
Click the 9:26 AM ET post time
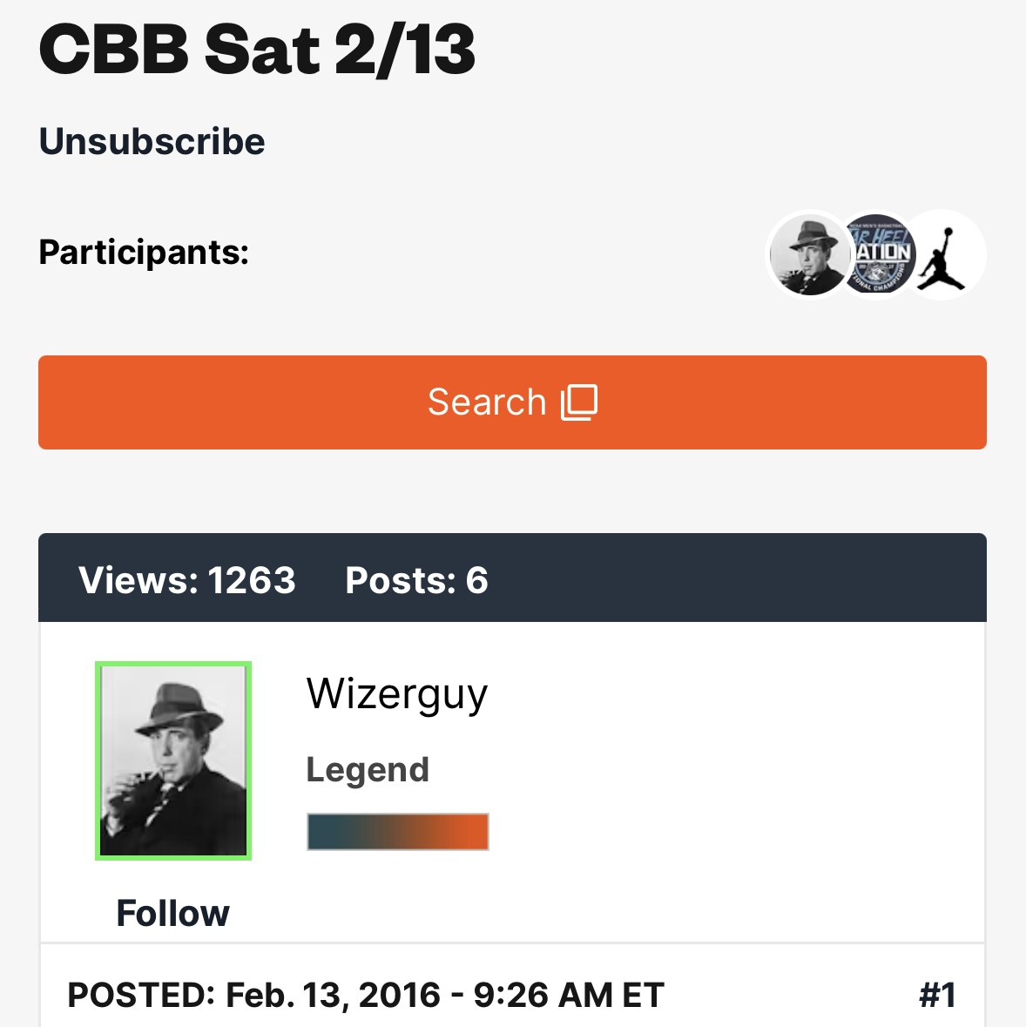coord(568,995)
